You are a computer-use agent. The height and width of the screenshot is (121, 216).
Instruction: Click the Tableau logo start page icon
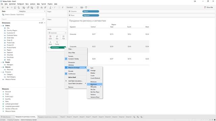point(3,7)
